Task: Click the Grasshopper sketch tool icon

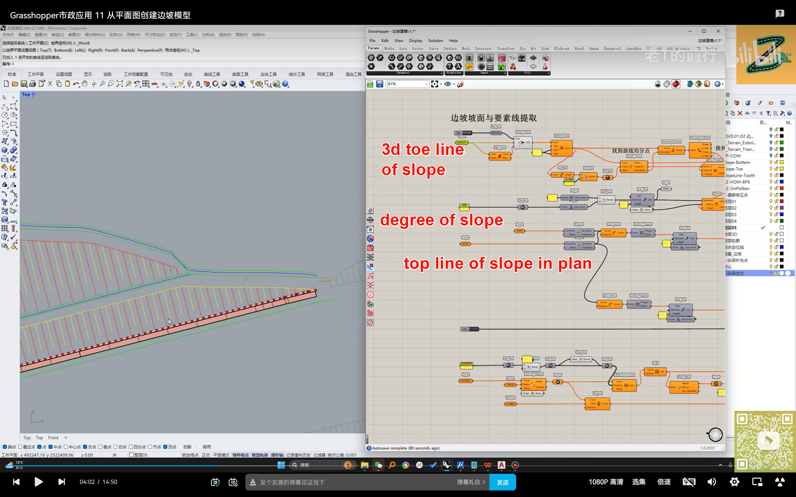Action: pos(460,84)
